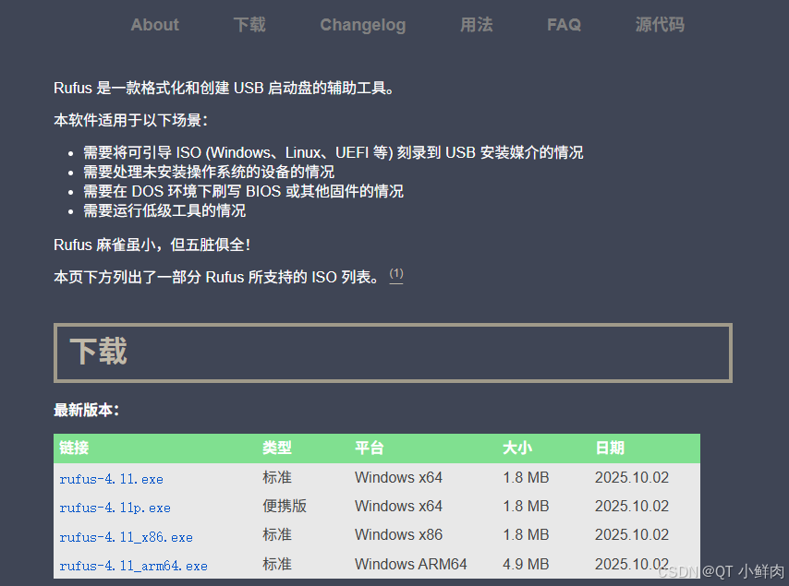Open the About navigation item
This screenshot has height=586, width=789.
[x=154, y=25]
